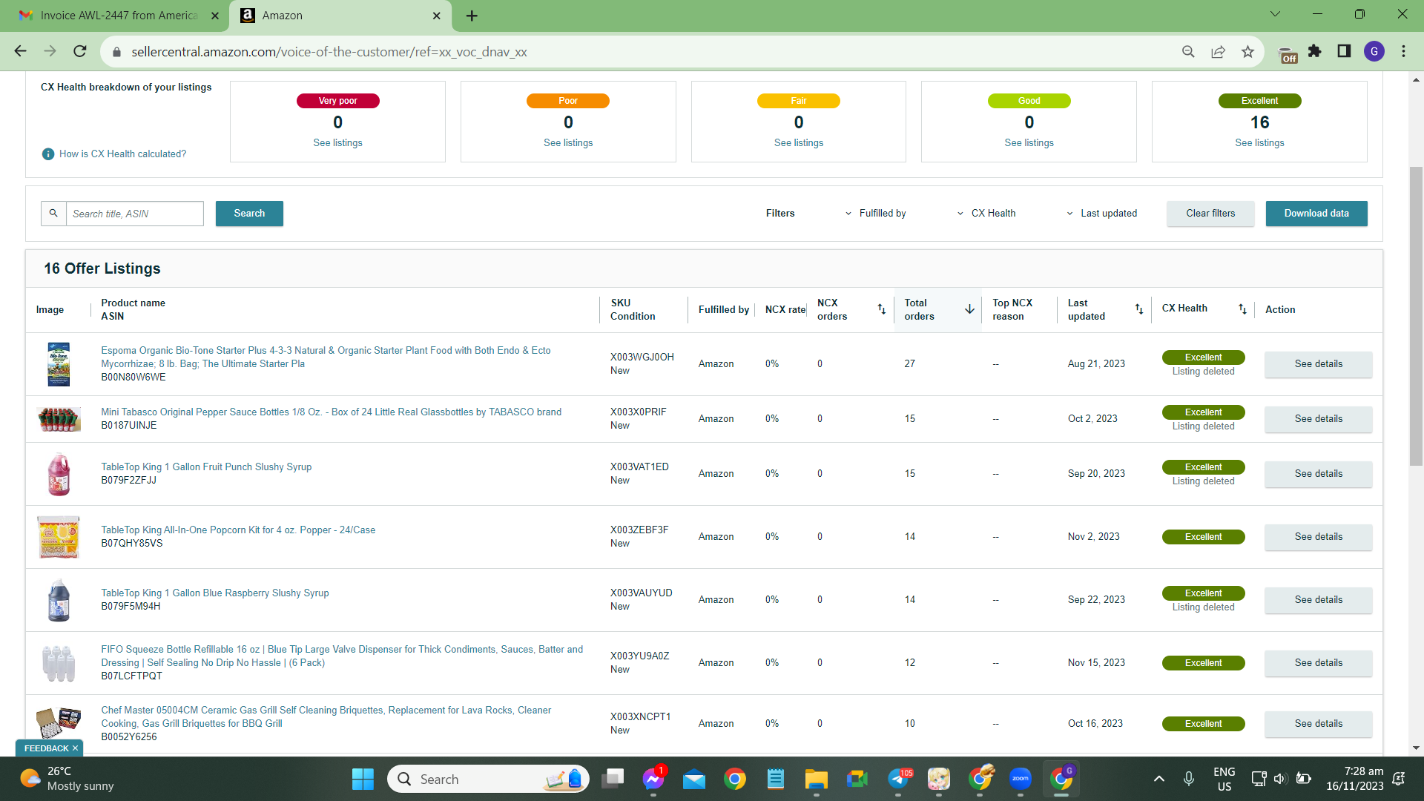See listings under Fair
This screenshot has height=801, width=1424.
coord(799,143)
